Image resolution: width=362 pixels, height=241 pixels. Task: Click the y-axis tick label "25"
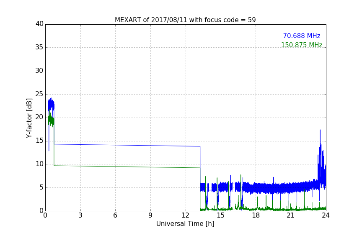tap(39, 94)
